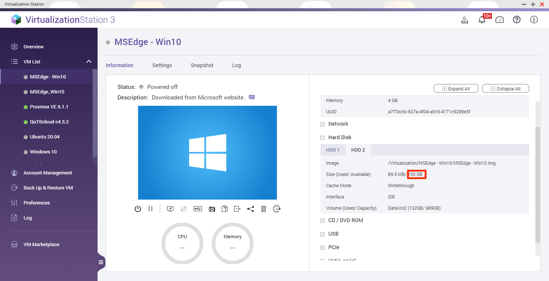Viewport: 549px width, 281px height.
Task: Click the USB device connection icon
Action: 198,209
